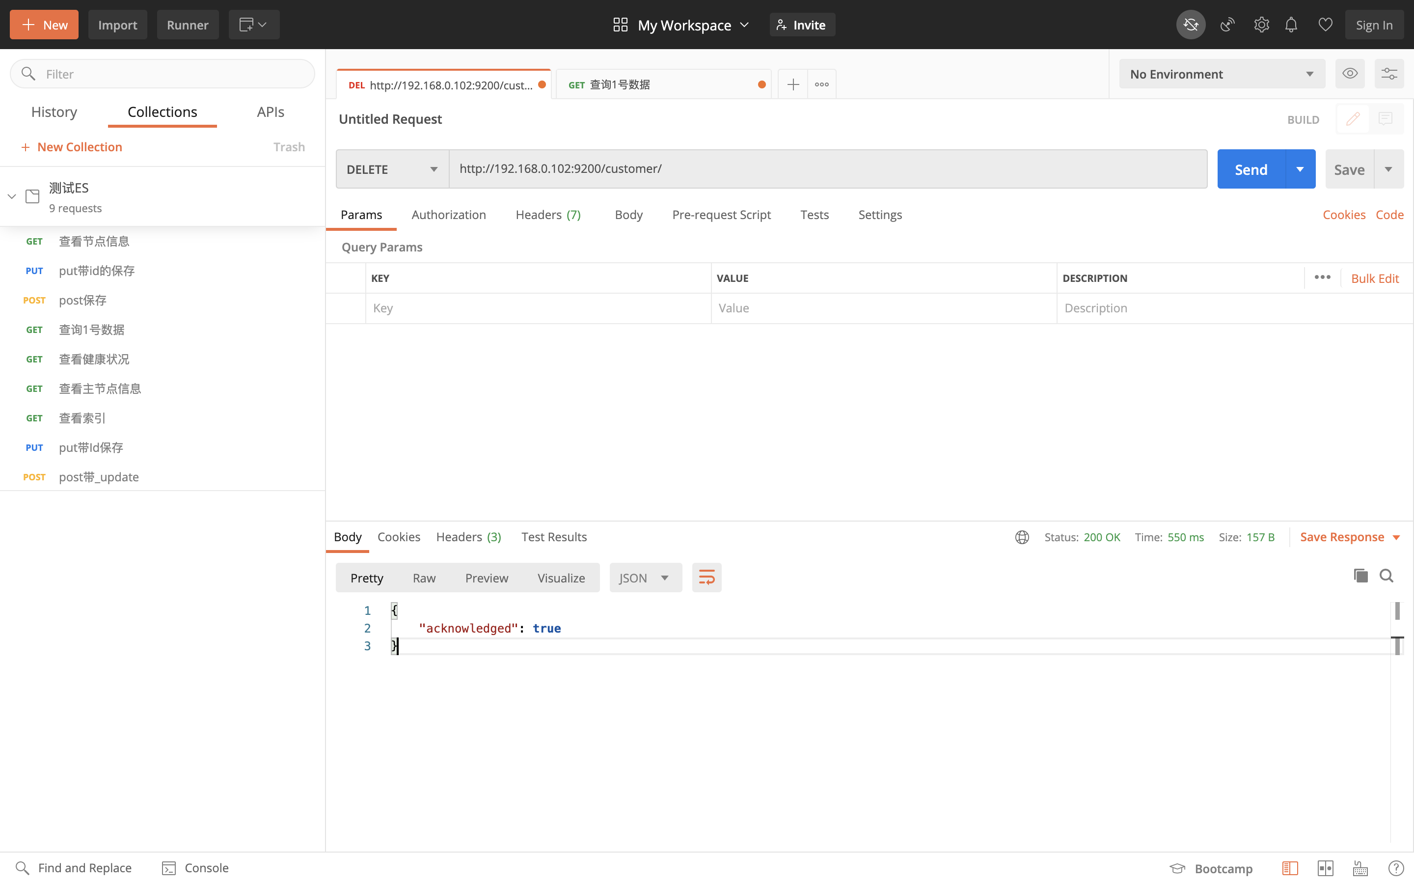
Task: Open Test Results tab
Action: [554, 537]
